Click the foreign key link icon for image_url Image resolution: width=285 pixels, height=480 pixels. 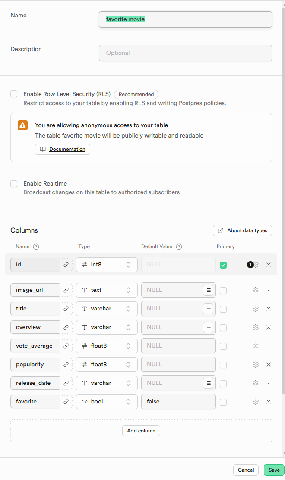click(x=66, y=290)
